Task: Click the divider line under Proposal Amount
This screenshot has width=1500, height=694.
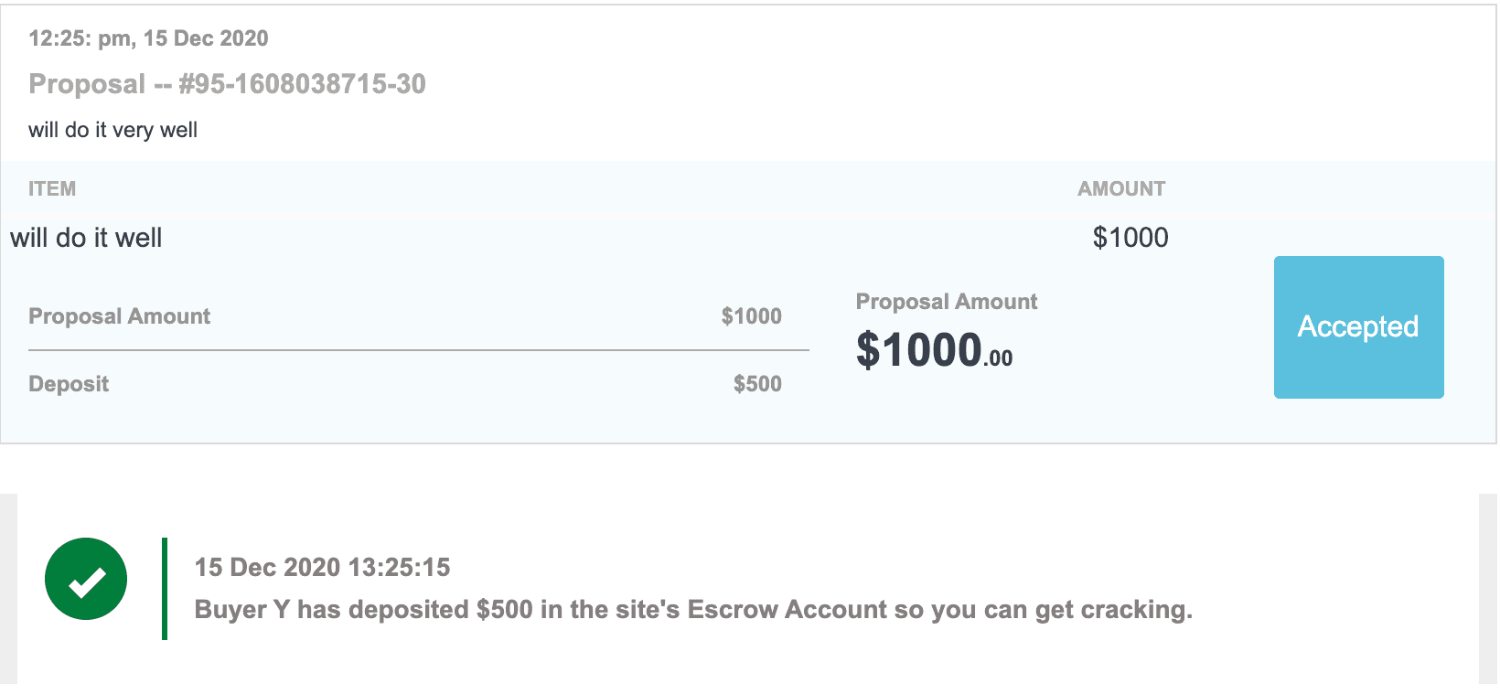Action: click(418, 350)
